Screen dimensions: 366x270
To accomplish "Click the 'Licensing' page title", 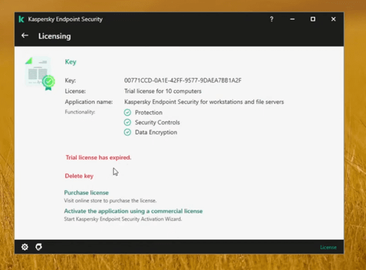I will 55,36.
